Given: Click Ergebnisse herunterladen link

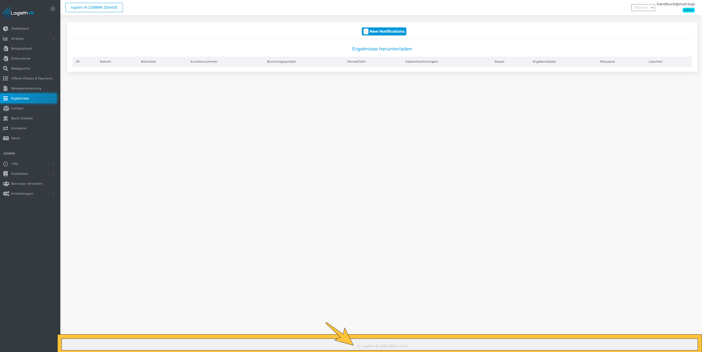Looking at the screenshot, I should [382, 48].
